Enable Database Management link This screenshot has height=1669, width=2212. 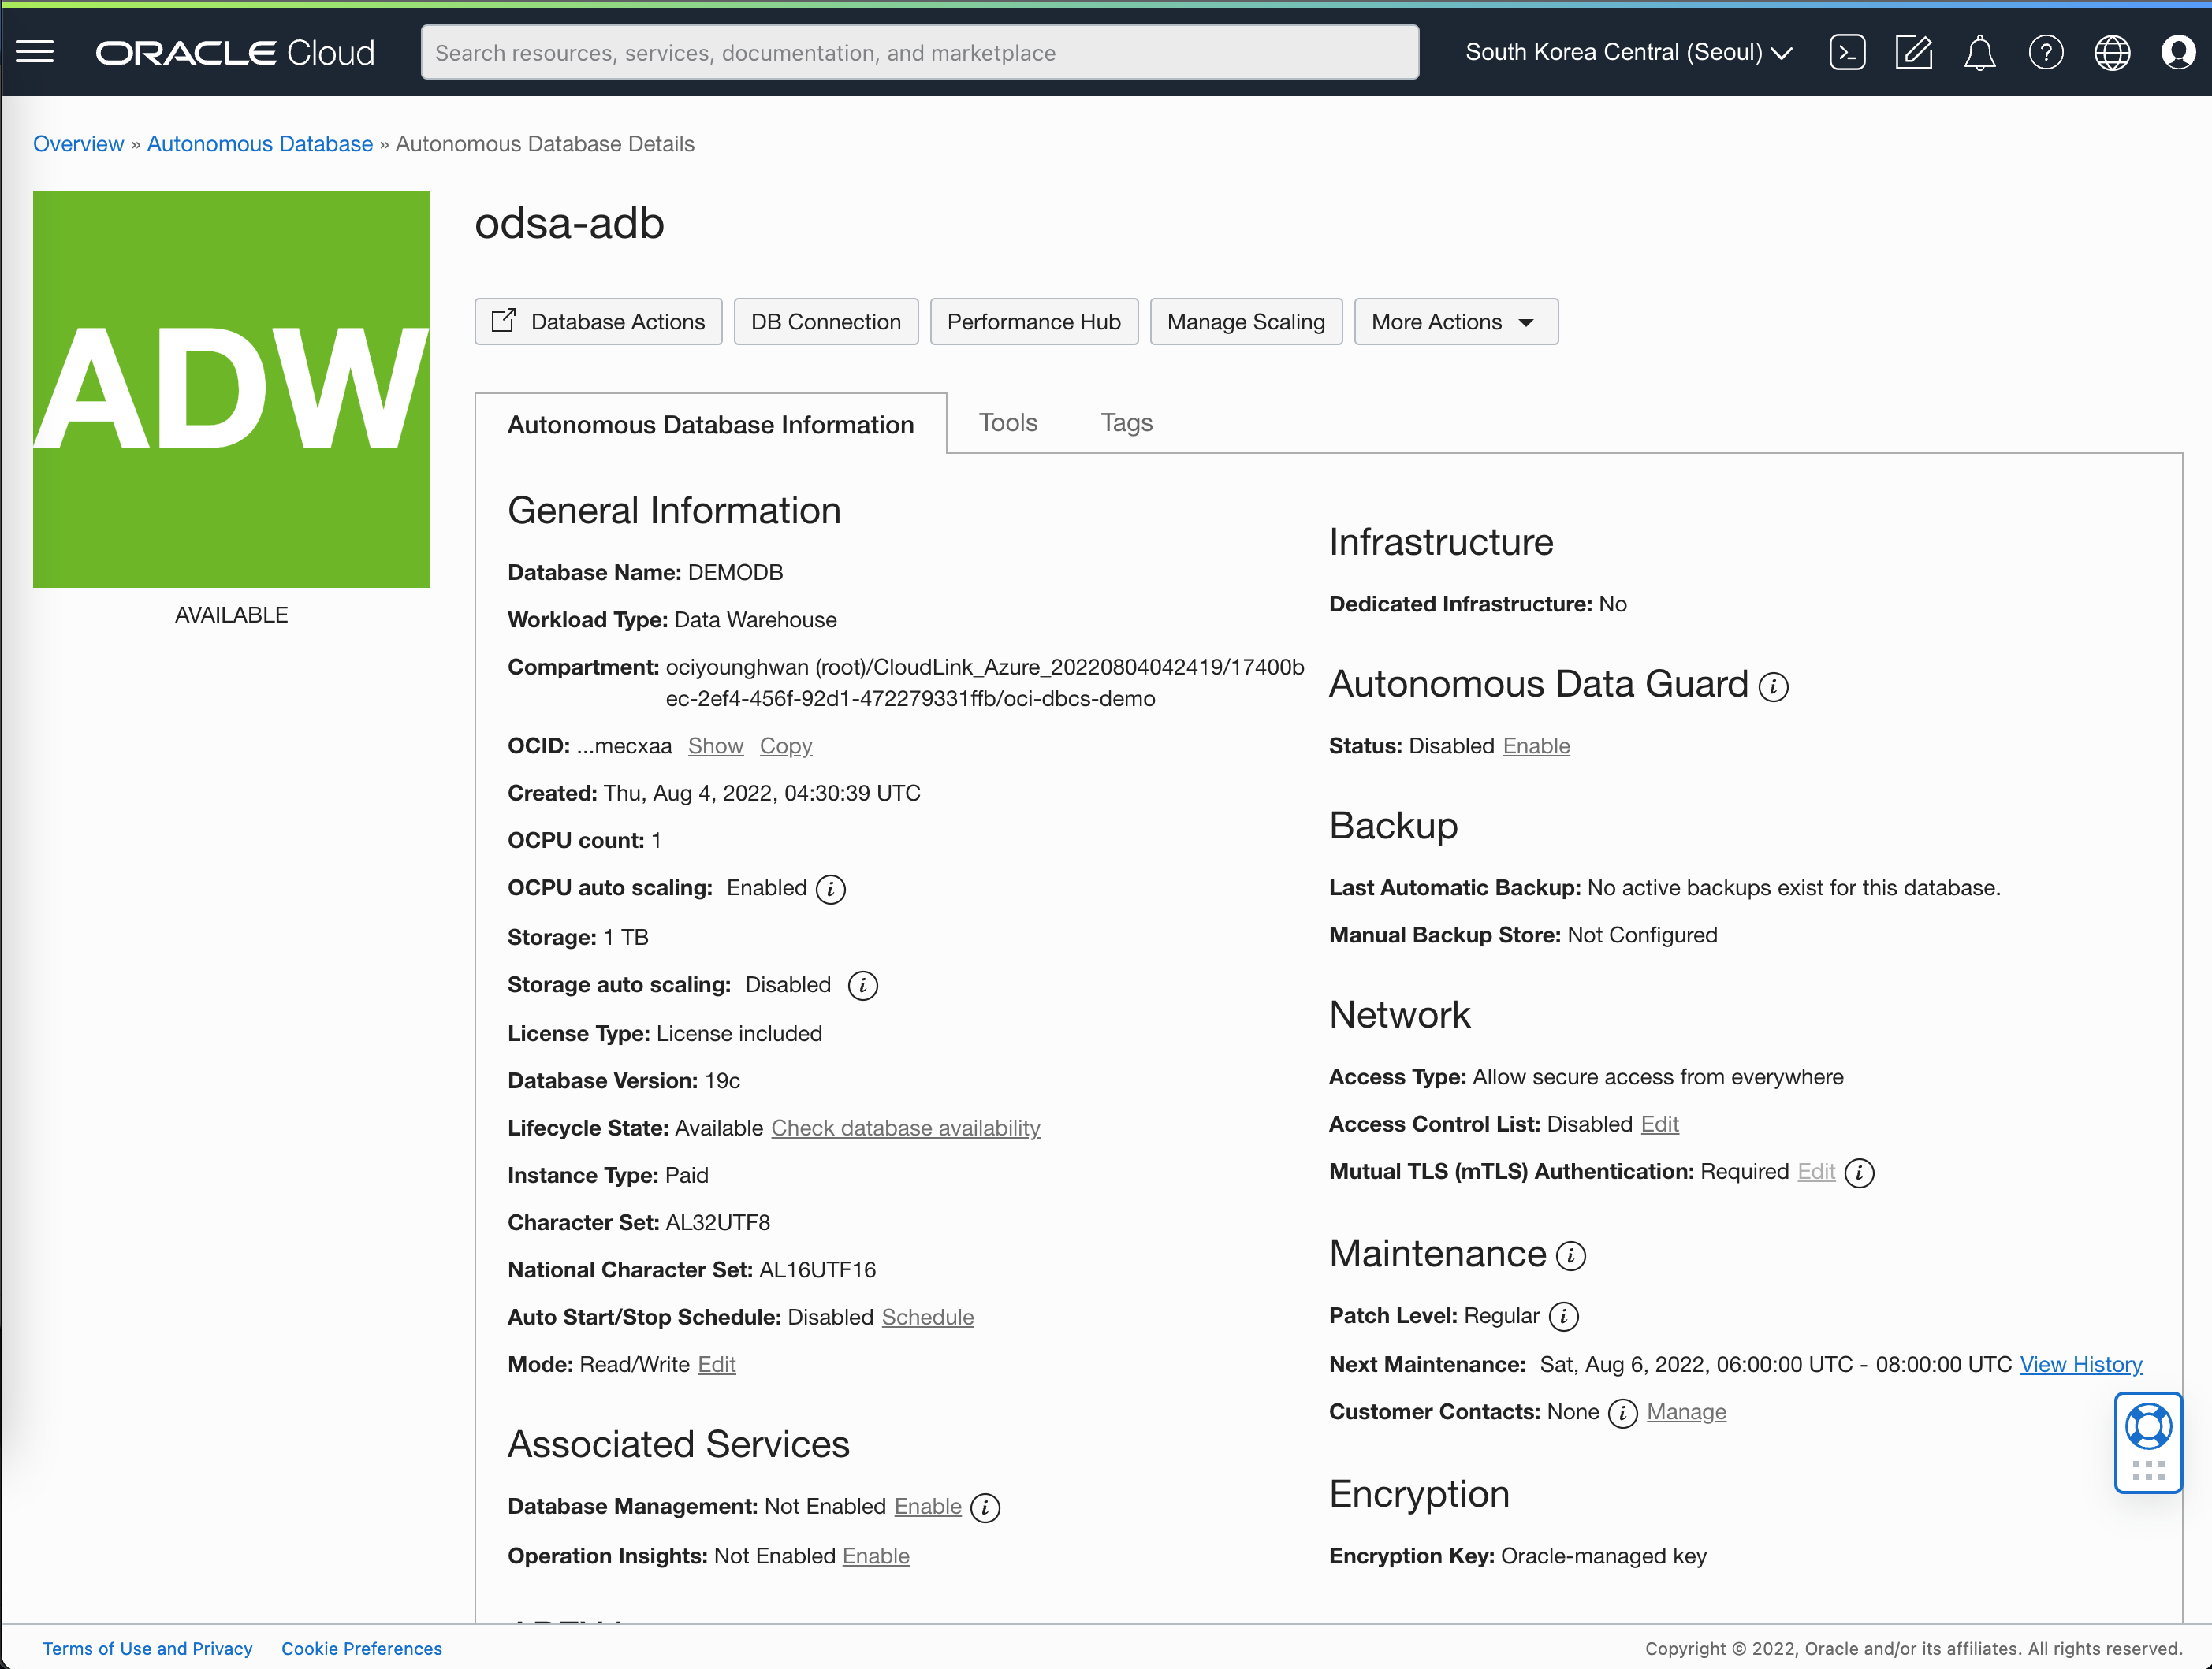[x=927, y=1507]
